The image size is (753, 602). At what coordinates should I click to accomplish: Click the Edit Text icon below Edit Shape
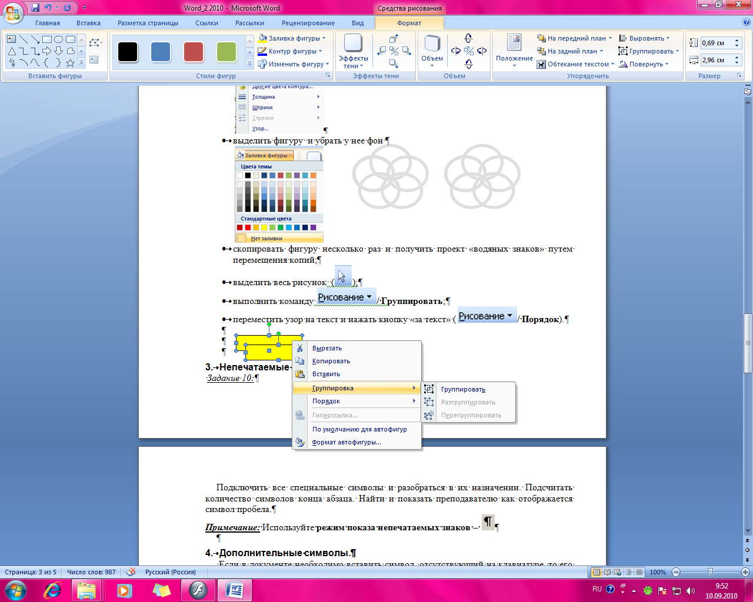(x=94, y=60)
